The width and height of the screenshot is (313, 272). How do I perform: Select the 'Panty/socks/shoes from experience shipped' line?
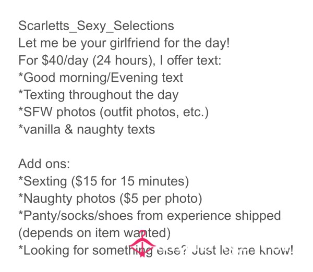[150, 216]
